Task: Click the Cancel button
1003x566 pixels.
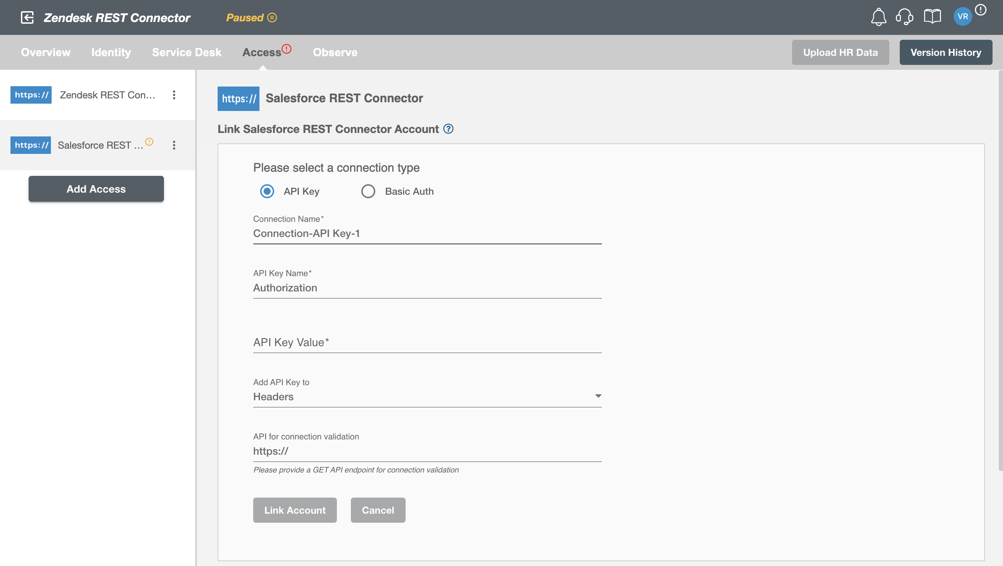Action: tap(378, 510)
